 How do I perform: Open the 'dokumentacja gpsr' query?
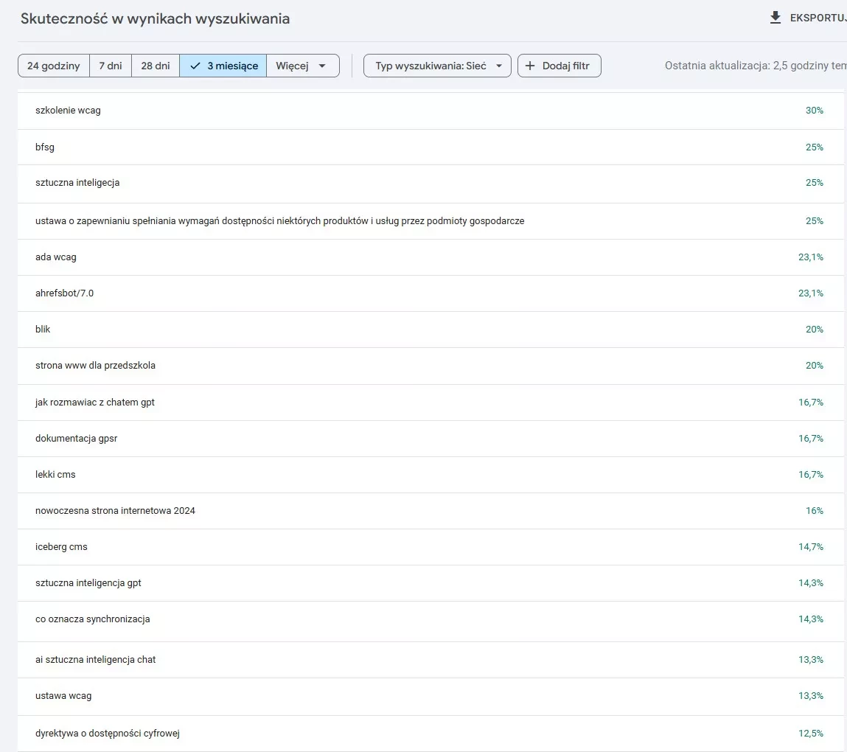point(431,439)
